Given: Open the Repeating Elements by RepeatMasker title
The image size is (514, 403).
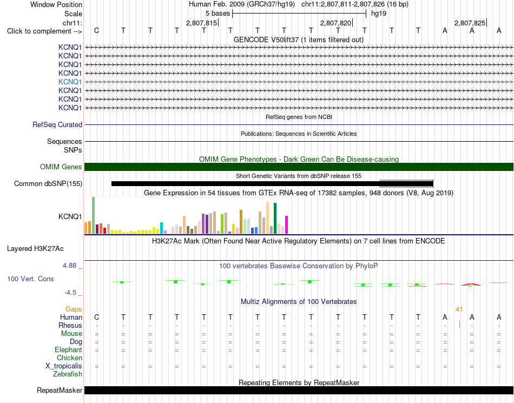Looking at the screenshot, I should click(299, 382).
